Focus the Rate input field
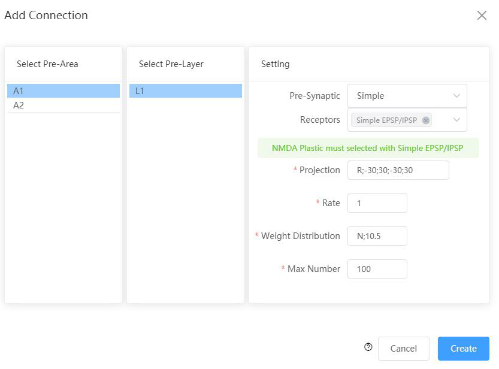 (x=377, y=203)
